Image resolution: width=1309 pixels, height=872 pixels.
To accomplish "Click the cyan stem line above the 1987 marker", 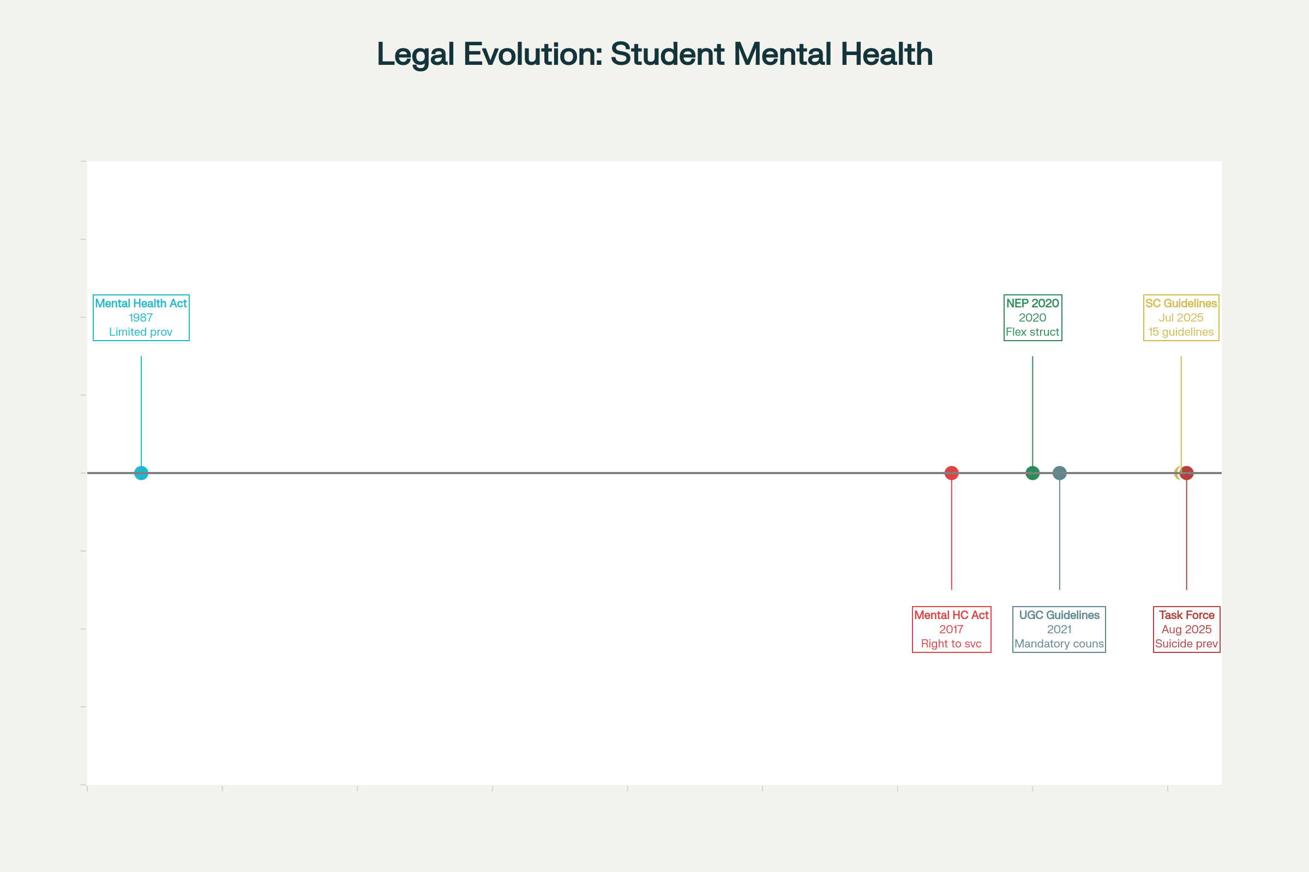I will (141, 411).
